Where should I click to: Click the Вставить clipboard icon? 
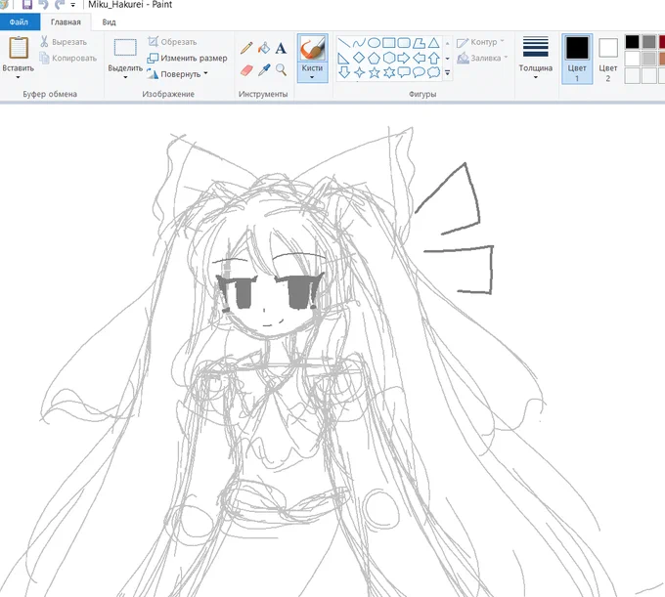(19, 48)
